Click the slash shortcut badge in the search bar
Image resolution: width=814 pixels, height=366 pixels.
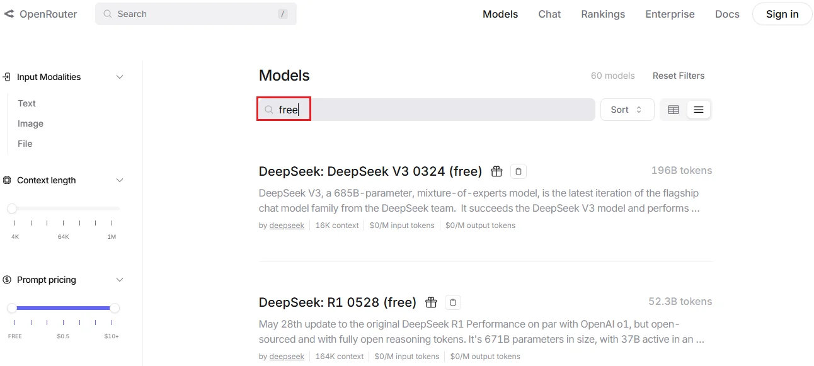point(283,14)
